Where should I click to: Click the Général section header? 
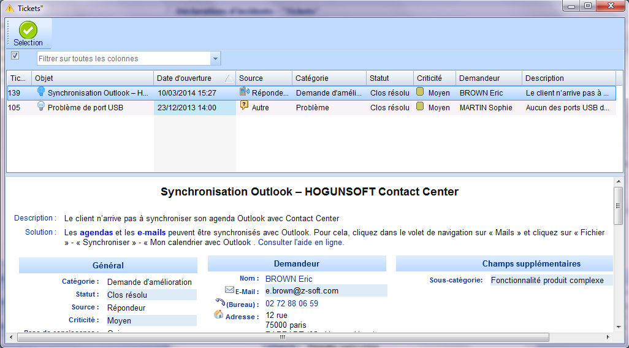[x=108, y=265]
